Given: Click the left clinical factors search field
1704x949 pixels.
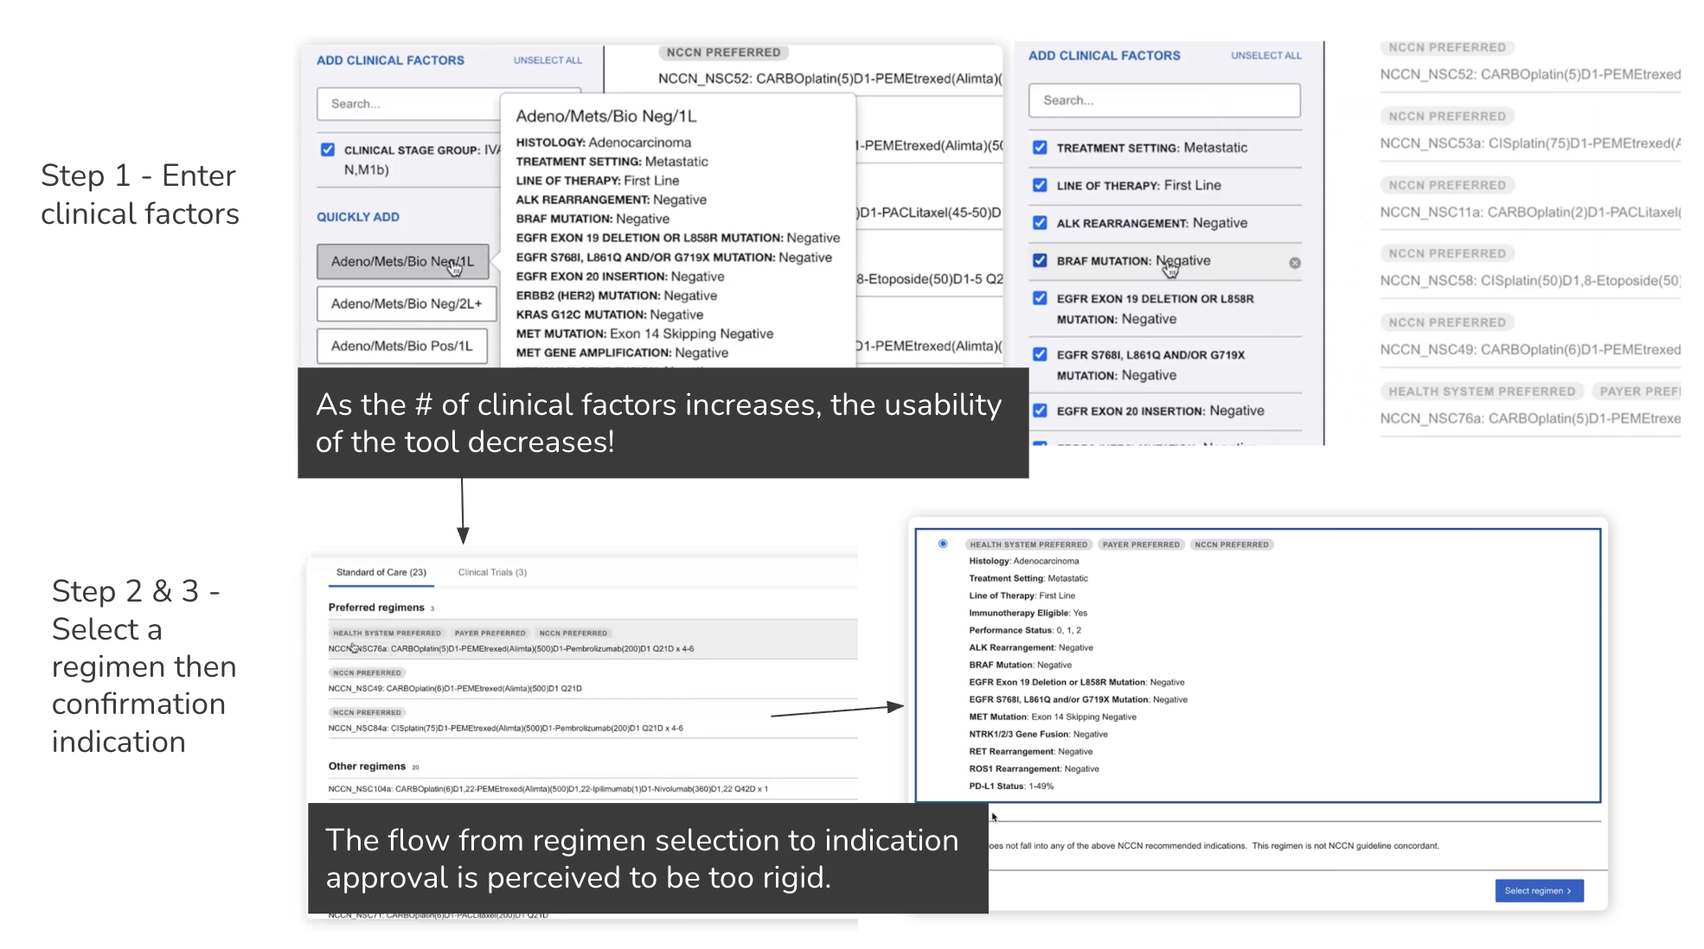Looking at the screenshot, I should [x=407, y=104].
